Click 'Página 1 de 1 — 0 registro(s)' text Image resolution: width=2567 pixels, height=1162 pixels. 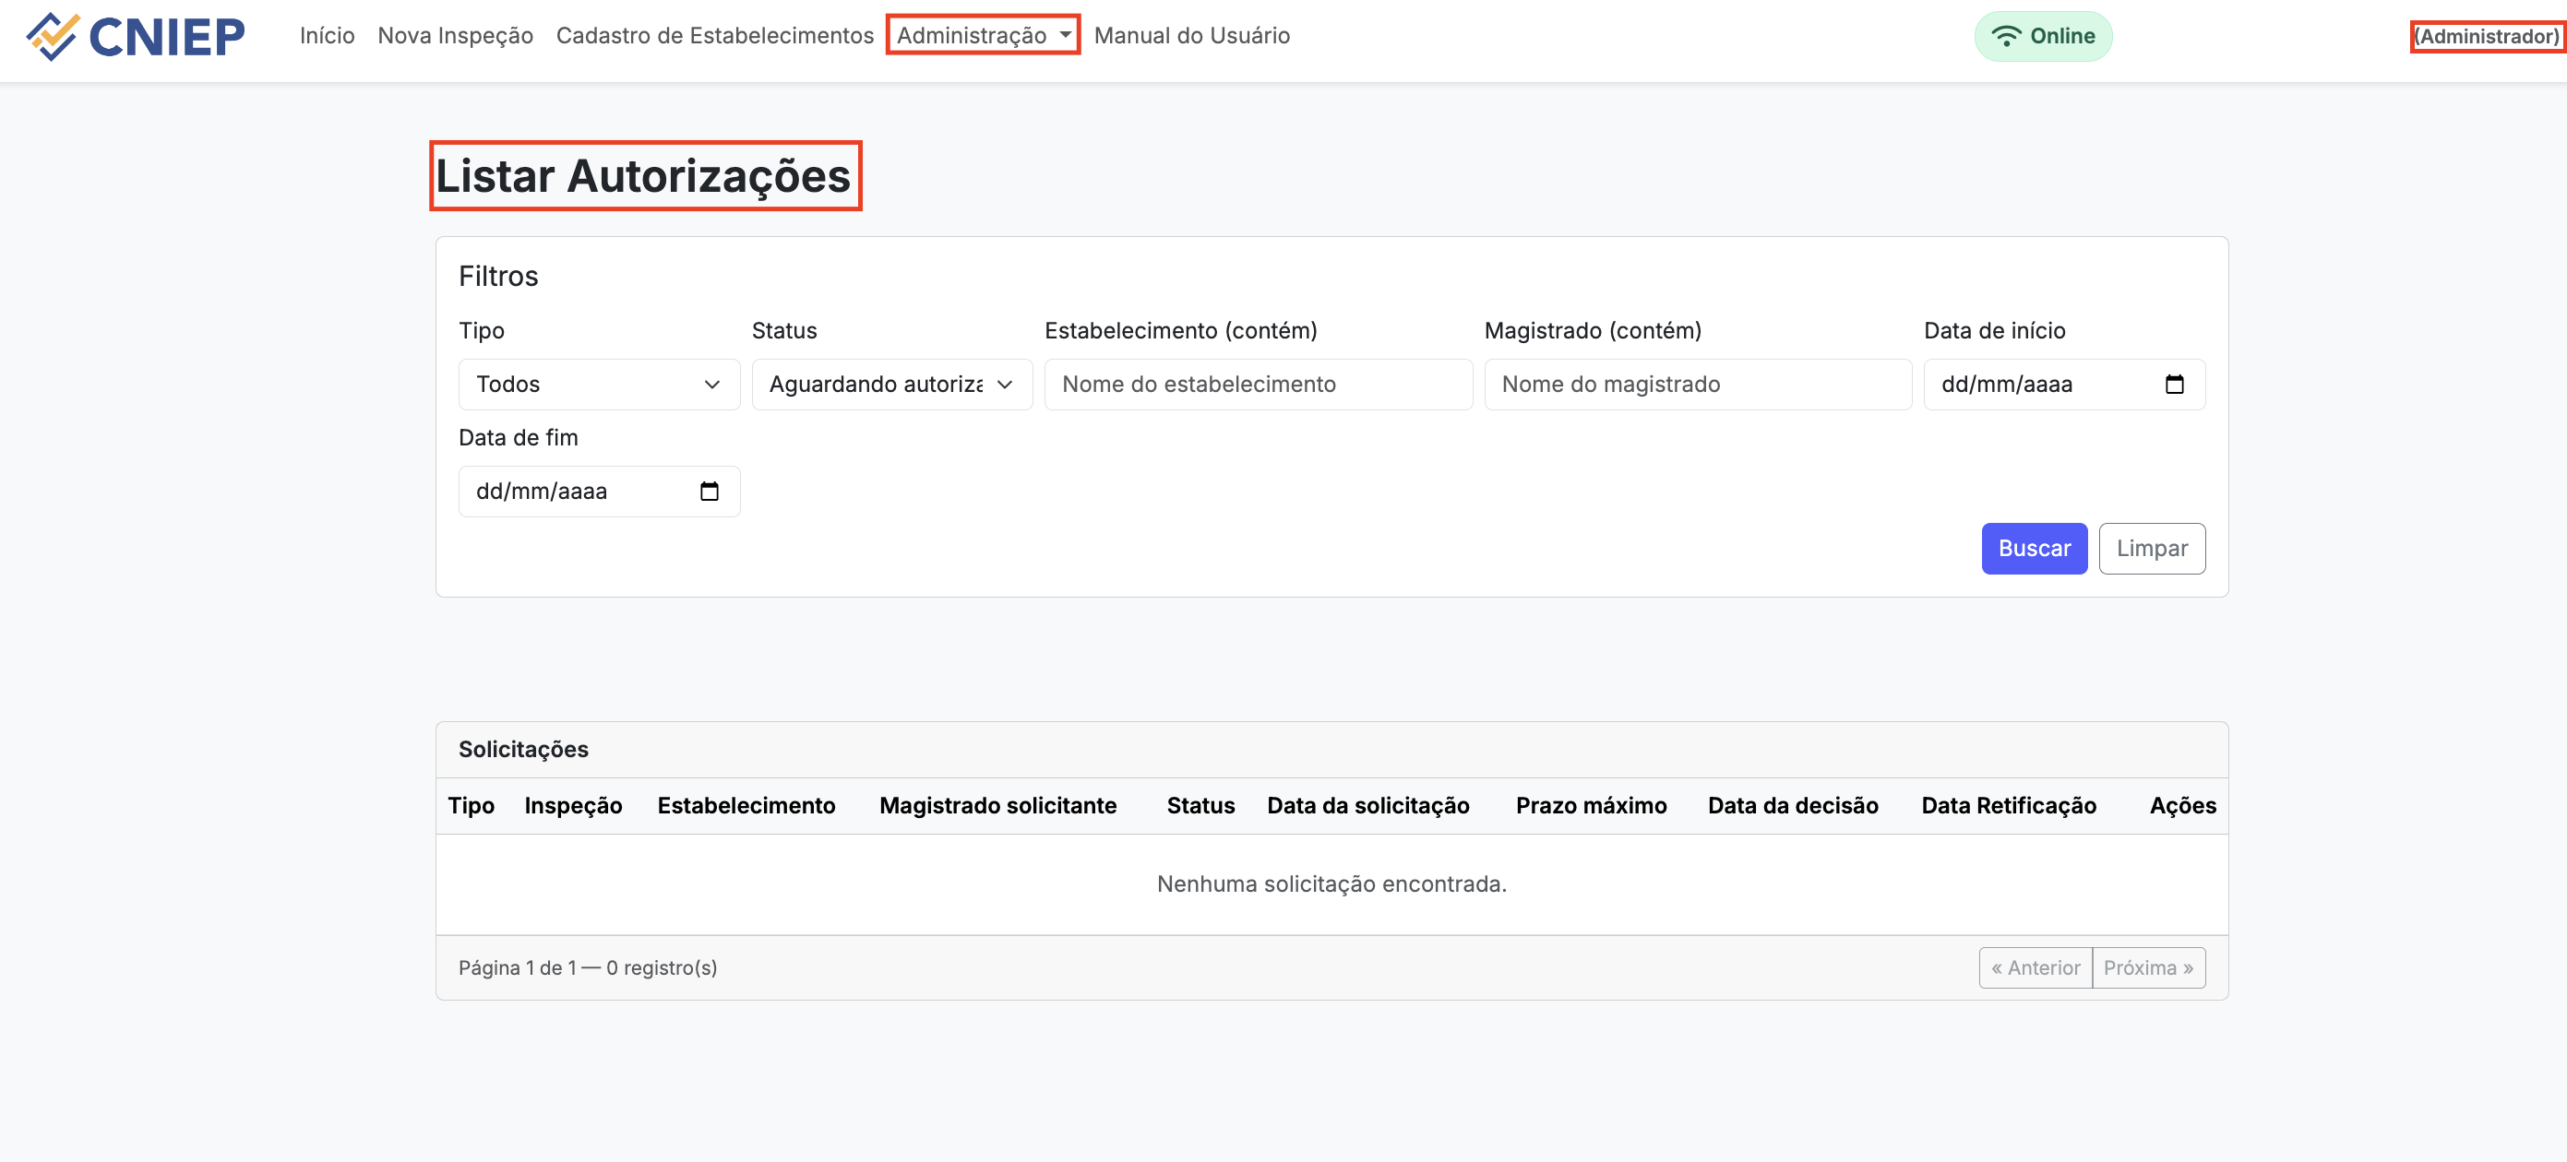click(587, 967)
